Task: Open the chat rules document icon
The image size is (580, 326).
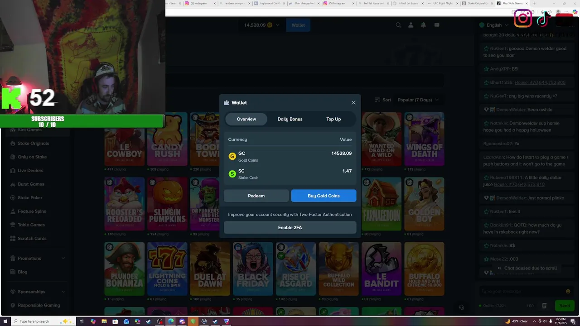Action: pos(544,306)
